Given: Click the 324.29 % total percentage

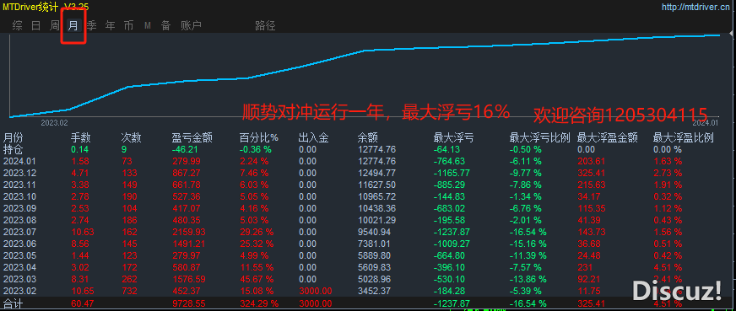Looking at the screenshot, I should (258, 303).
